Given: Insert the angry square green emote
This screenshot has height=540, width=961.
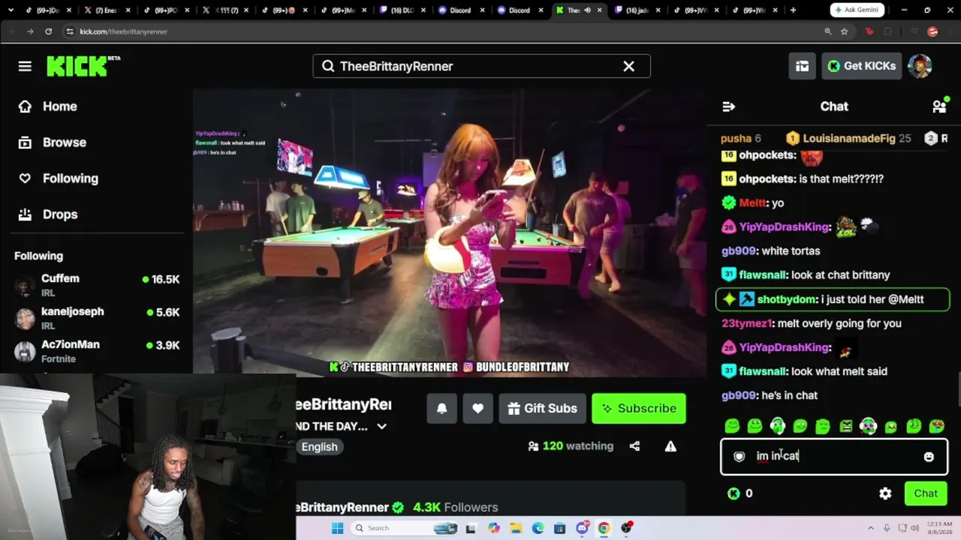Looking at the screenshot, I should pyautogui.click(x=845, y=426).
